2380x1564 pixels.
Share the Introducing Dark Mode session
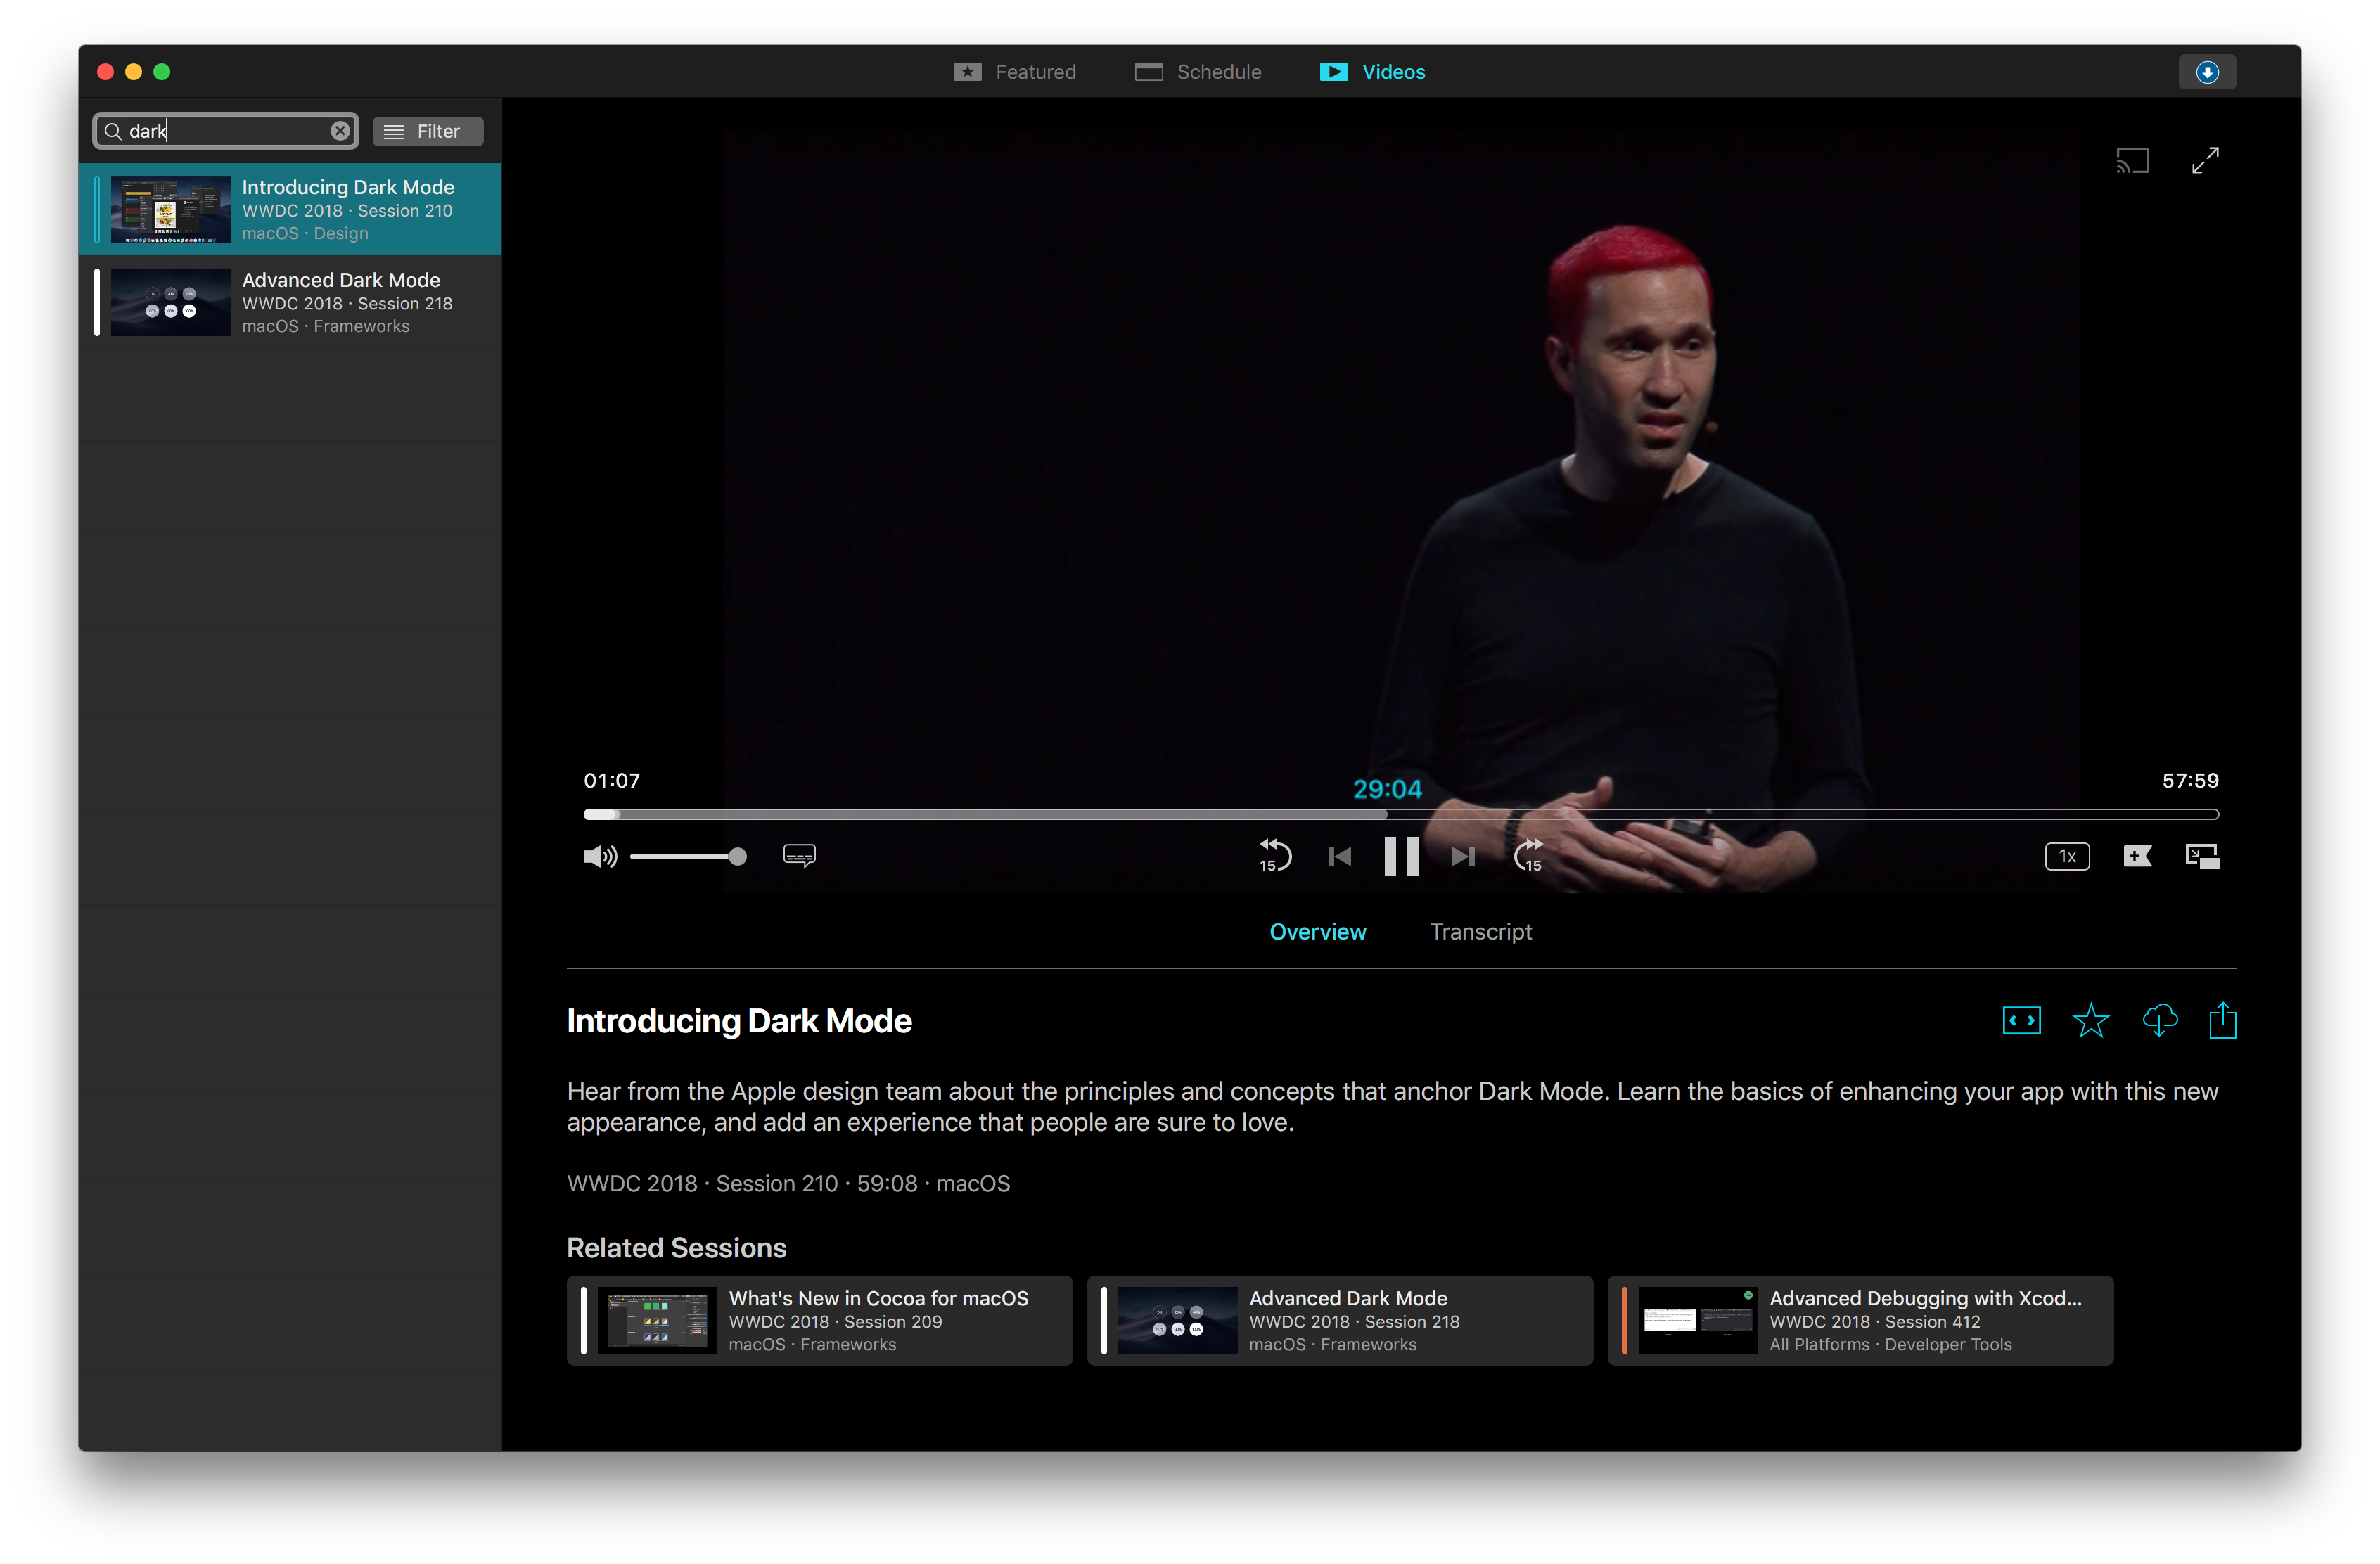pos(2223,1020)
